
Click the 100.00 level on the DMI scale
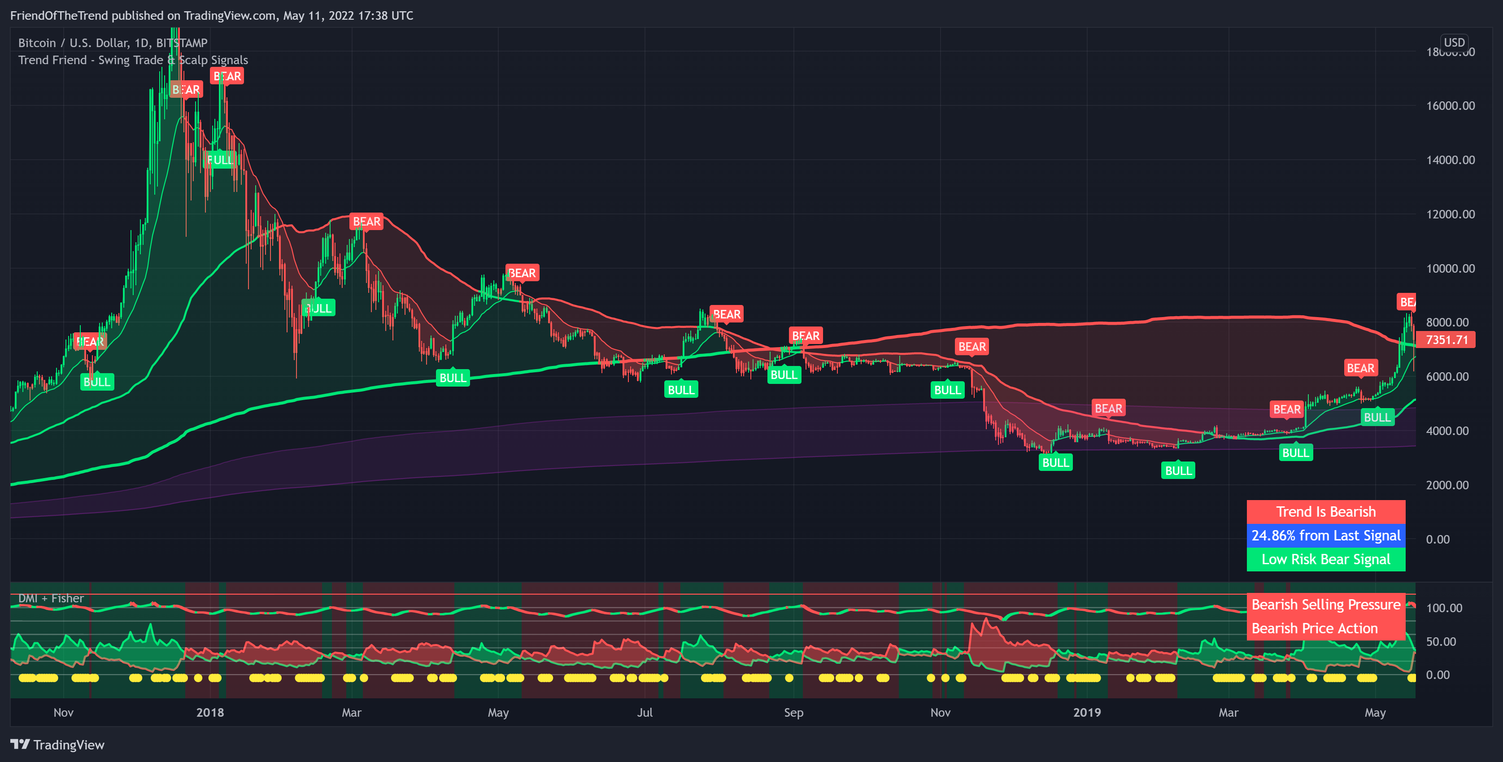click(1444, 608)
